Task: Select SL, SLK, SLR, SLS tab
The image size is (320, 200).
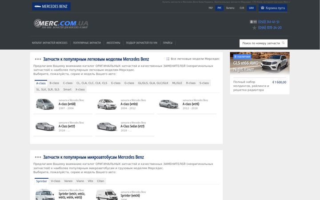Action: pyautogui.click(x=48, y=90)
